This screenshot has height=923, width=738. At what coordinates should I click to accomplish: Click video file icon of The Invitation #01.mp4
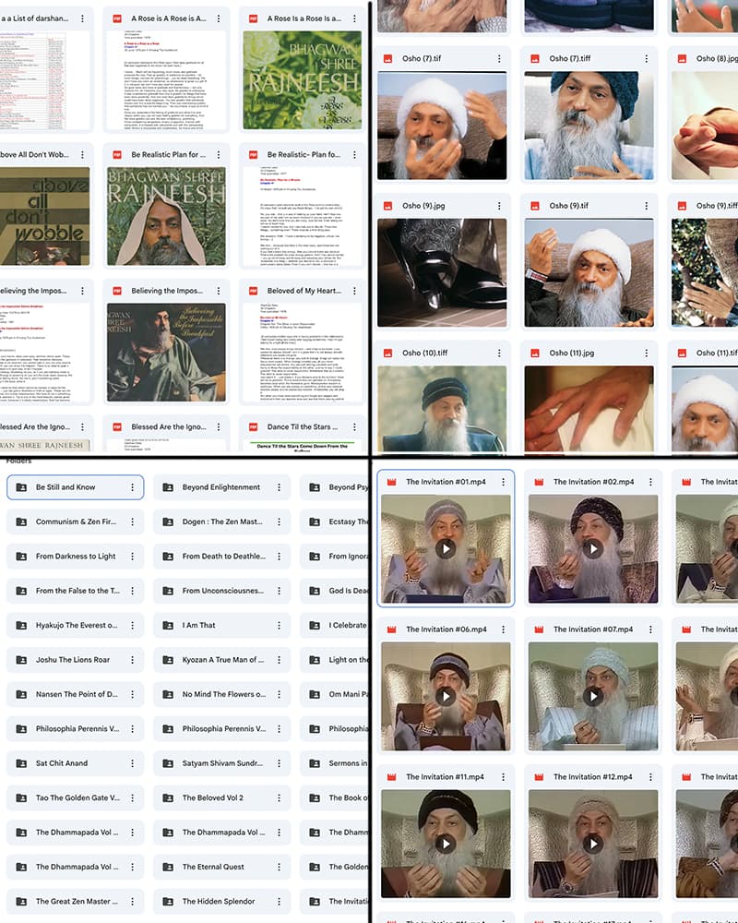[x=391, y=482]
